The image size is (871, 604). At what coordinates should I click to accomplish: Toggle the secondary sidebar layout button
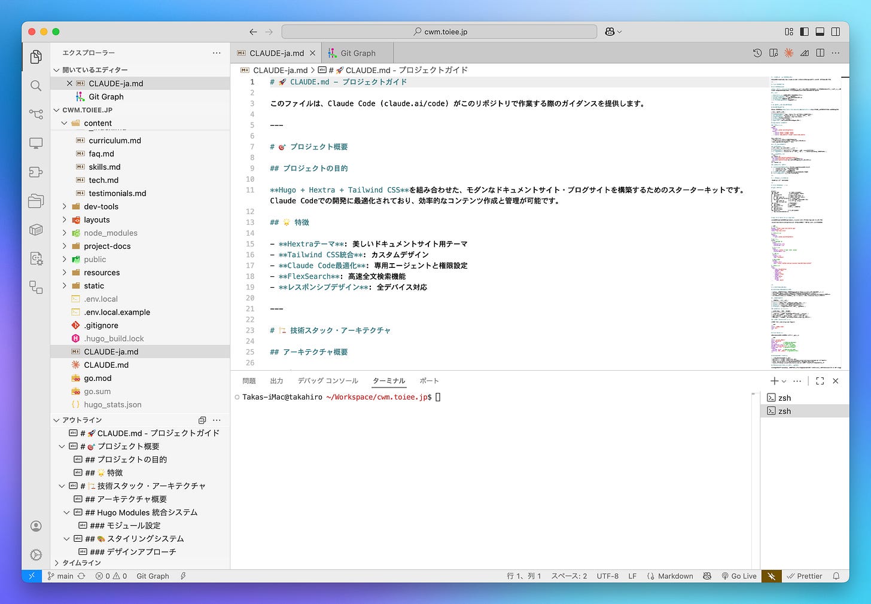click(x=836, y=32)
